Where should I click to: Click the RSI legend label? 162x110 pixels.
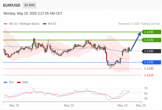(11, 82)
